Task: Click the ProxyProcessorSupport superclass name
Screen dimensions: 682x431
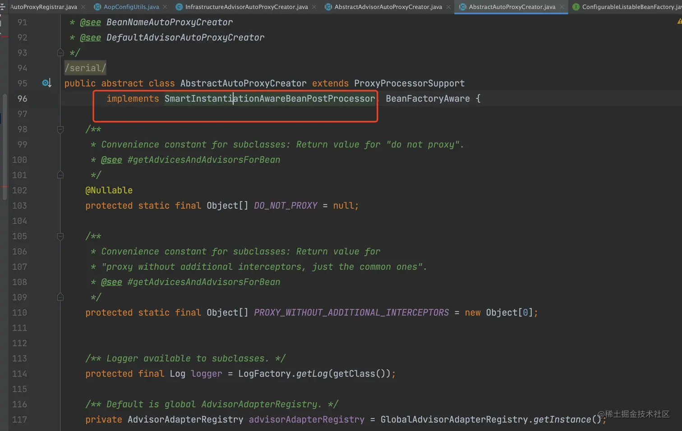Action: tap(410, 83)
